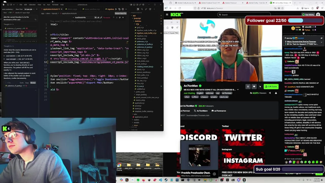325x183 pixels.
Task: Toggle Match Whole Word in find widget
Action: (98, 17)
